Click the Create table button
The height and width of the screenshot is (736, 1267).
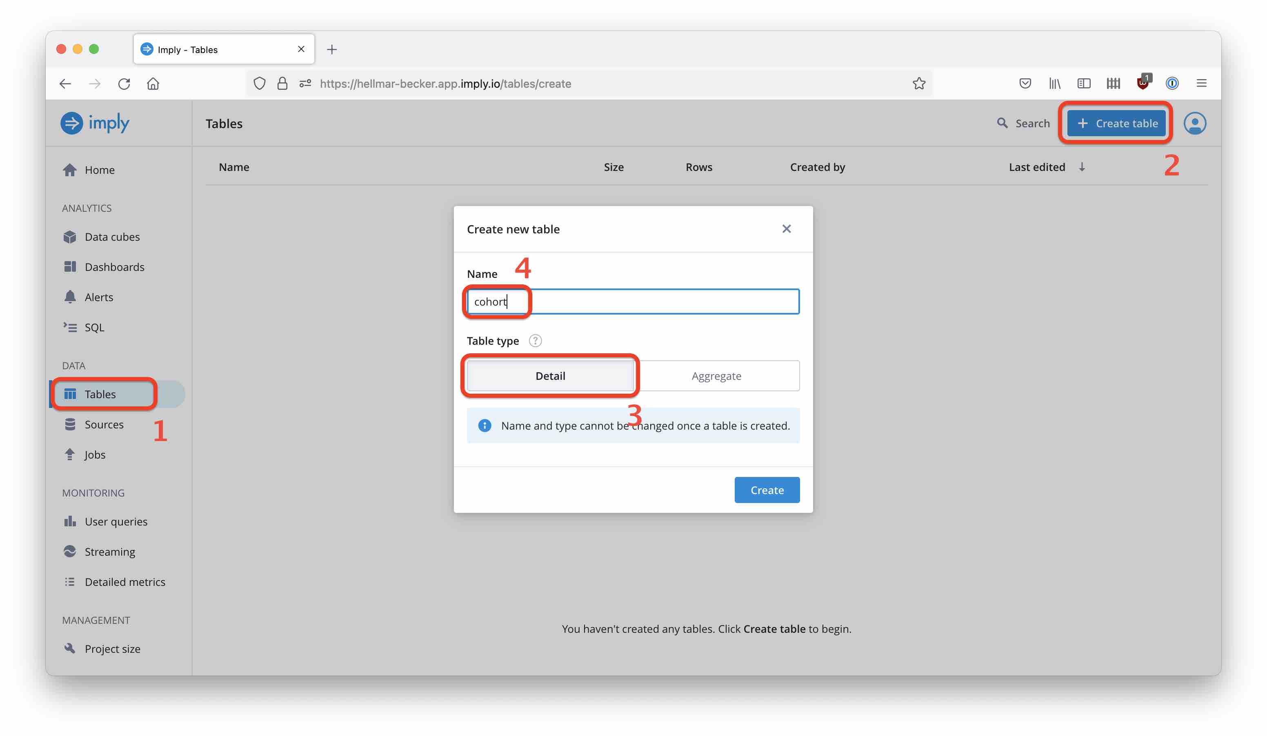pos(1117,123)
